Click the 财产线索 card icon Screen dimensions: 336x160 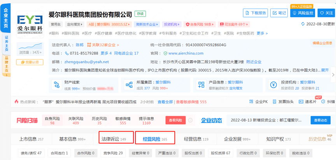point(57,85)
